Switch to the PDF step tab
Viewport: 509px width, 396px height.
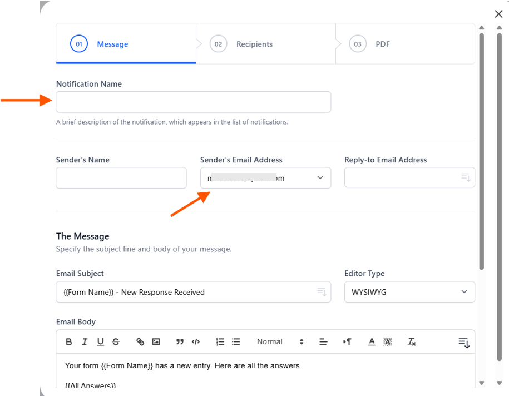(405, 43)
